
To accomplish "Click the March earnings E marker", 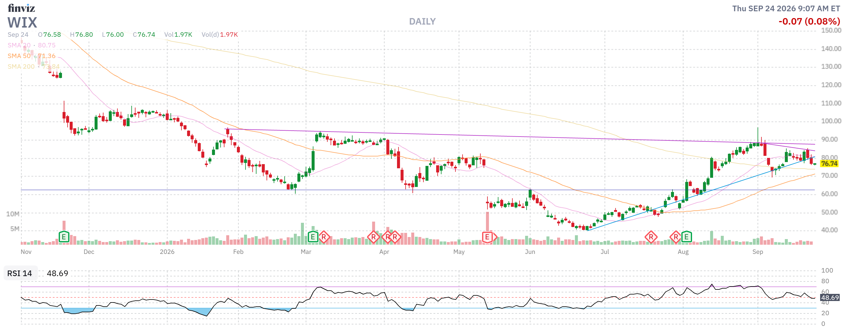I will [313, 237].
